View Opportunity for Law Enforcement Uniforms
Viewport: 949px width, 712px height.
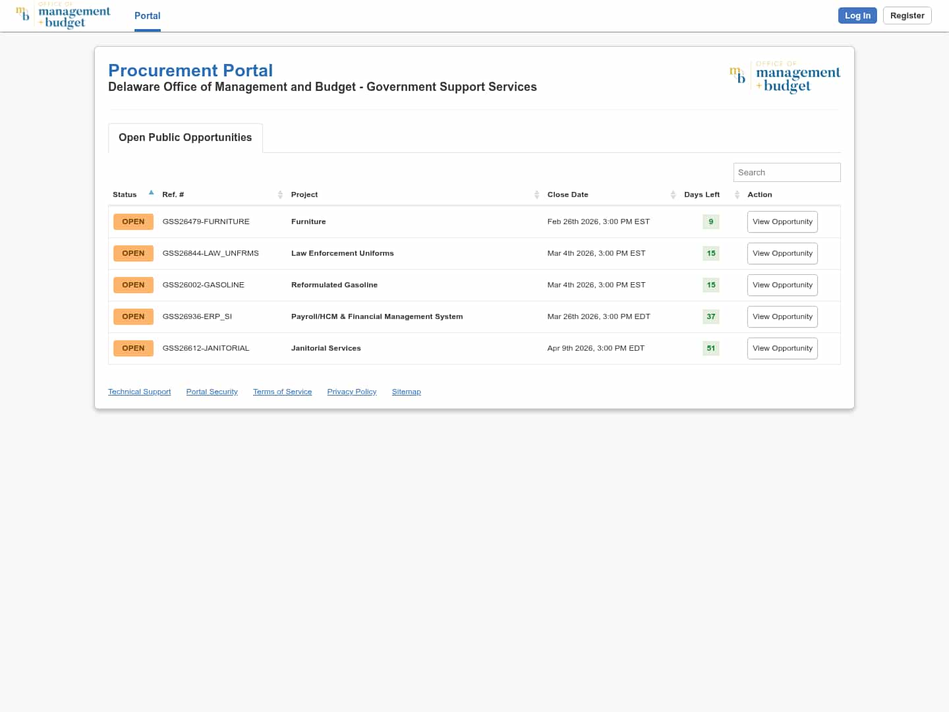(782, 253)
